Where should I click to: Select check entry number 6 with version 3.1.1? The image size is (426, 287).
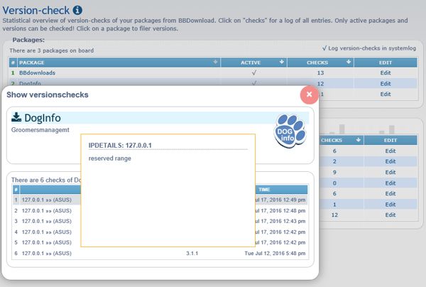46,253
